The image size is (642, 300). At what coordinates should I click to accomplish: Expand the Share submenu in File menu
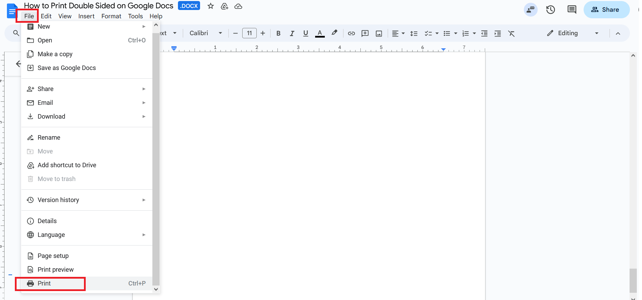click(87, 89)
